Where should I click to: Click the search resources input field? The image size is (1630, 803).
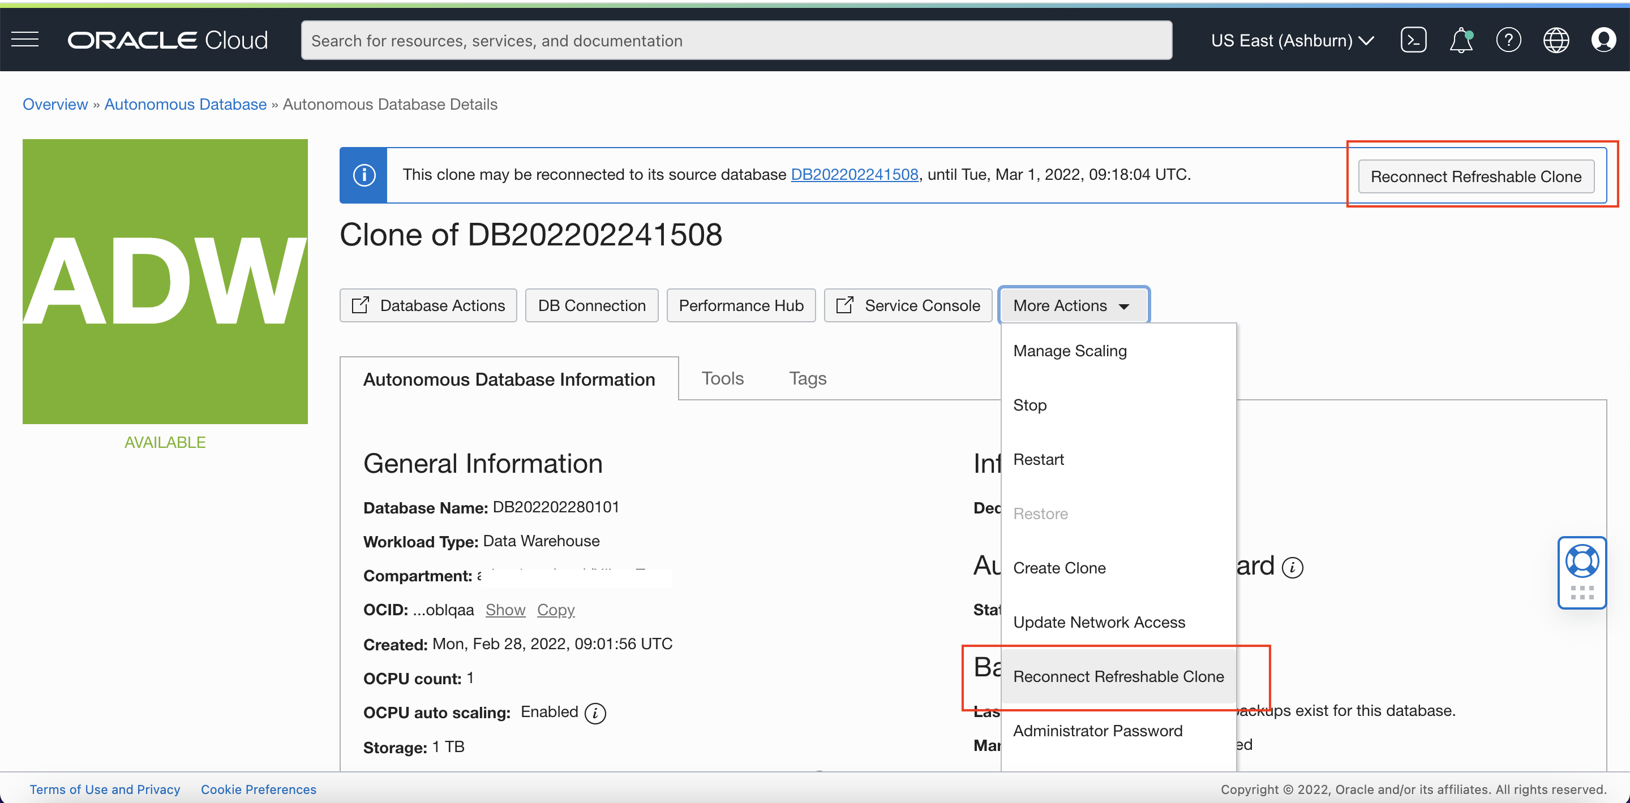(736, 41)
